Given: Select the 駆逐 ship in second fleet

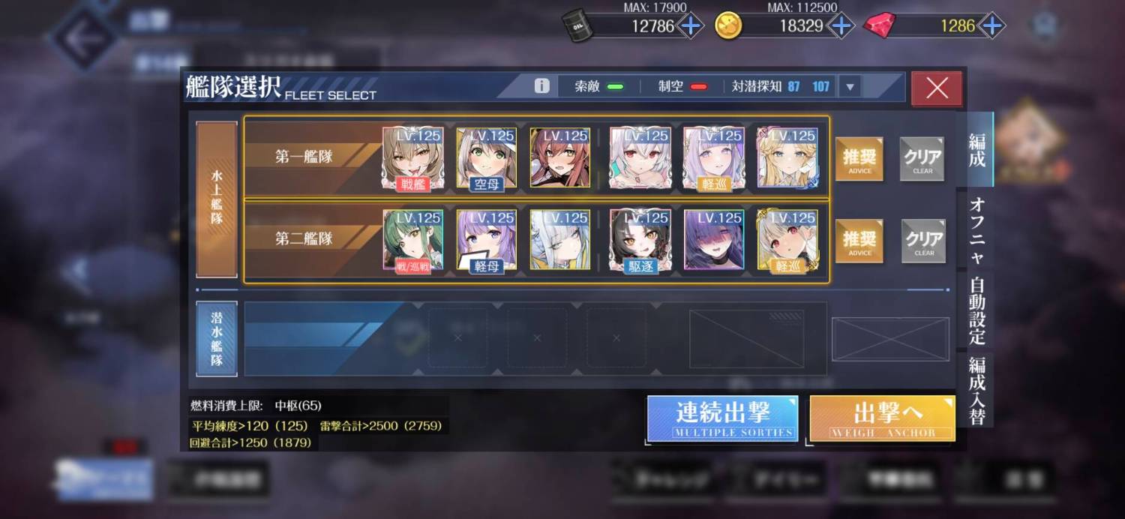Looking at the screenshot, I should [640, 240].
